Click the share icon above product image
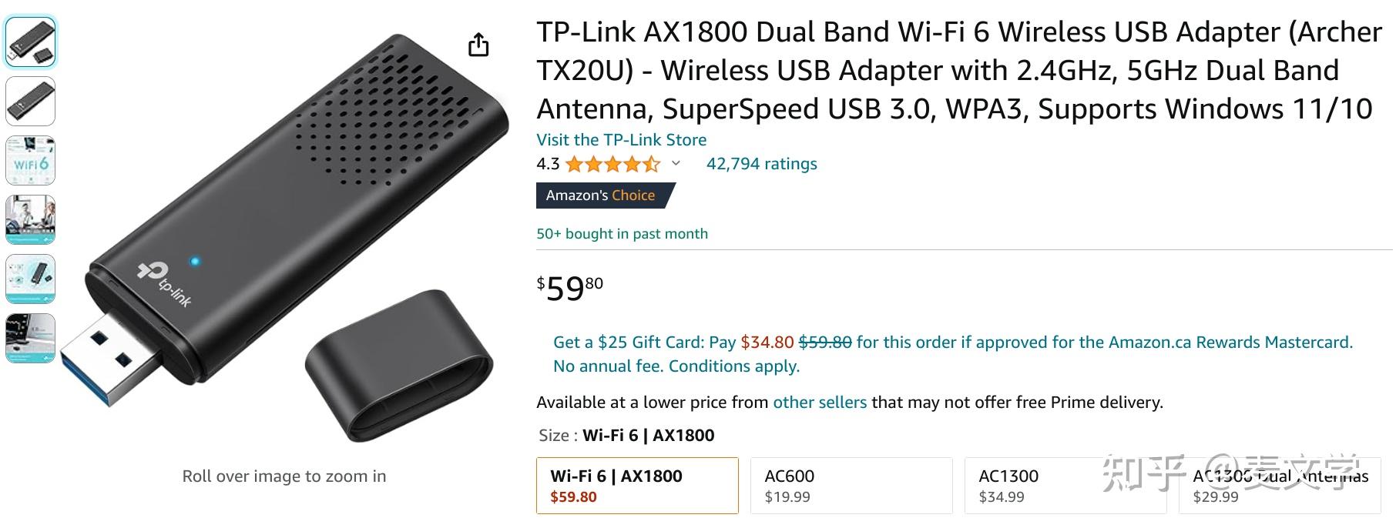Viewport: 1396px width, 528px height. coord(478,45)
